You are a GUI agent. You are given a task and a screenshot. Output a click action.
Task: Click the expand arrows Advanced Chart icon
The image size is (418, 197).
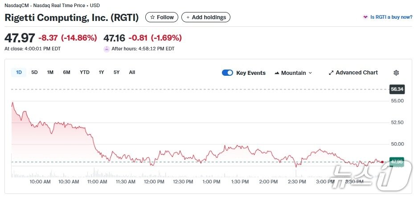click(331, 73)
